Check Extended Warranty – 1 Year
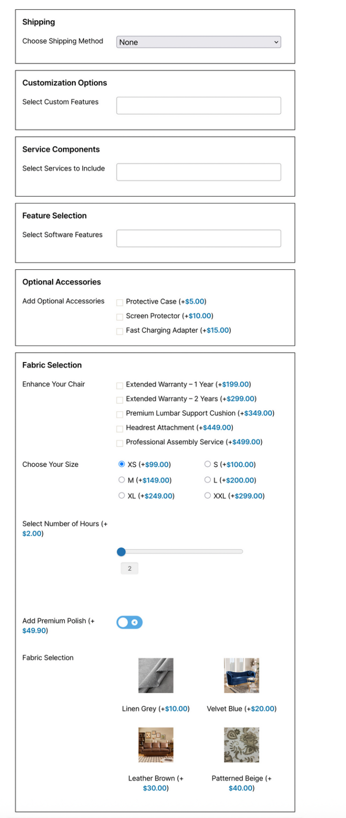The width and height of the screenshot is (346, 818). point(120,385)
